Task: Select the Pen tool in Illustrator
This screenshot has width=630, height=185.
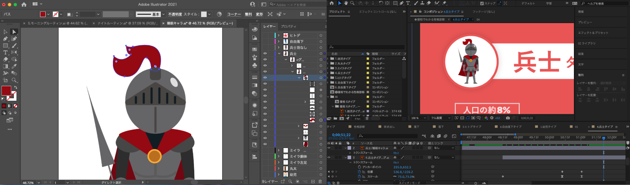Action: pyautogui.click(x=6, y=39)
